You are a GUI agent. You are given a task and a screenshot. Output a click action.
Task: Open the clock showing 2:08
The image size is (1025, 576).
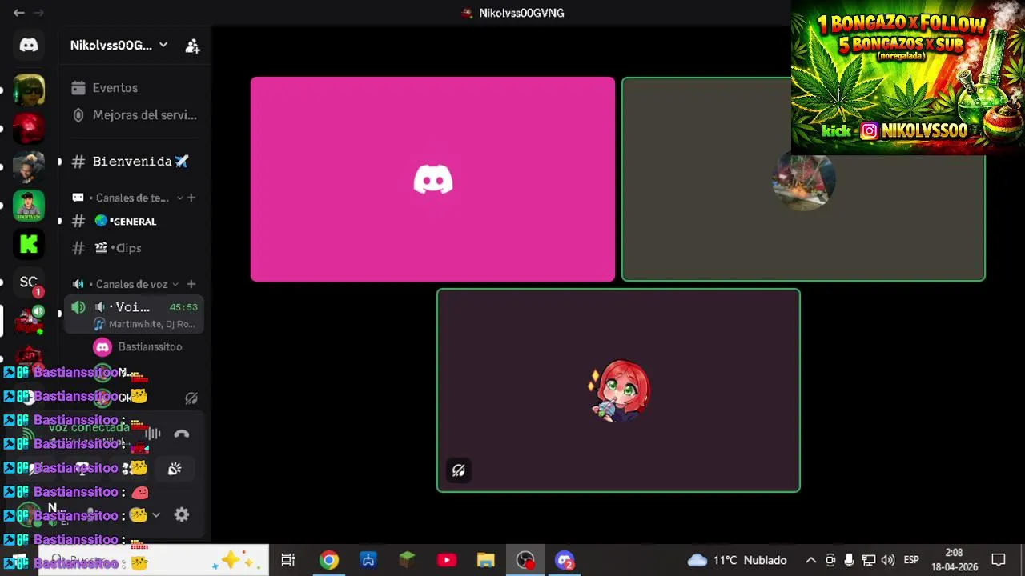point(954,560)
